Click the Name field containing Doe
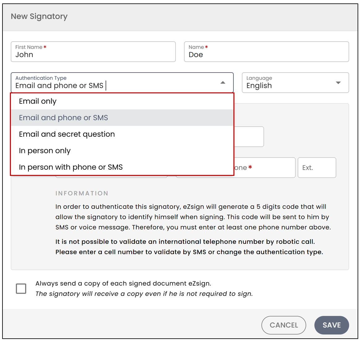 [266, 52]
